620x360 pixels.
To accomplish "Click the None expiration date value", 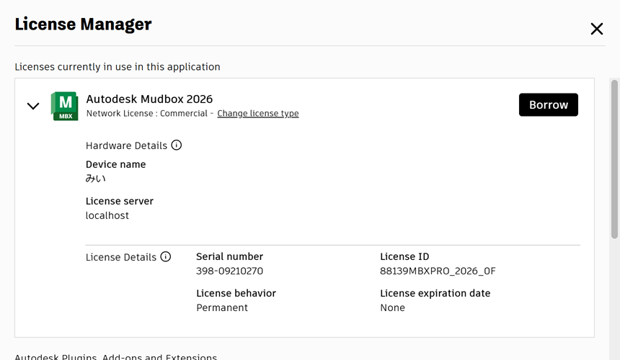I will [392, 307].
